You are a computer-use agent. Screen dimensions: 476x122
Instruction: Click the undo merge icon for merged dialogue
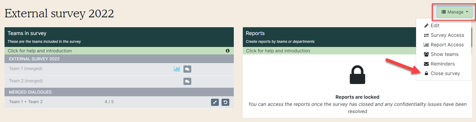point(225,102)
